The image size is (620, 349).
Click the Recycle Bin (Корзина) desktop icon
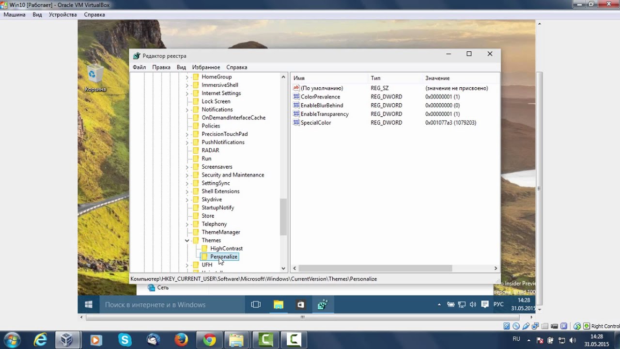coord(95,78)
